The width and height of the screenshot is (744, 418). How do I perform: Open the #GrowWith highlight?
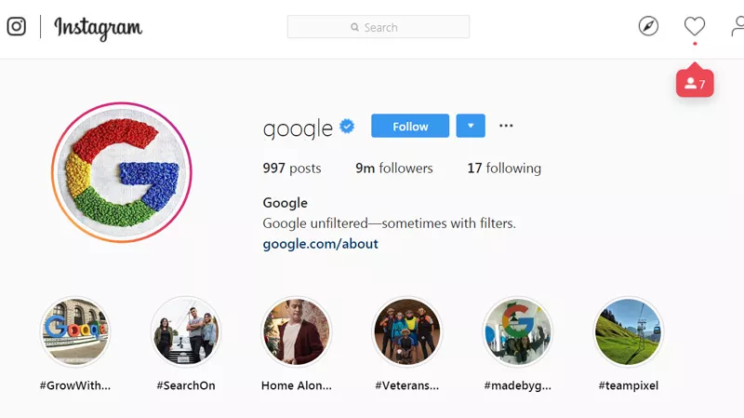click(x=75, y=331)
